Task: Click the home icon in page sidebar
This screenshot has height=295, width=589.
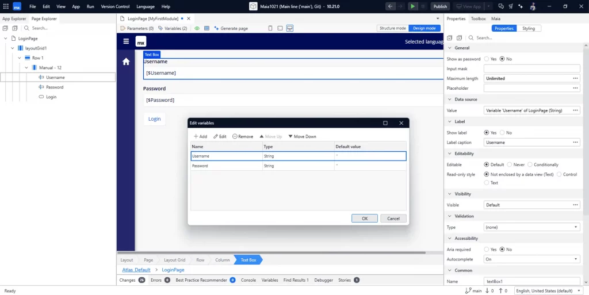Action: [126, 62]
